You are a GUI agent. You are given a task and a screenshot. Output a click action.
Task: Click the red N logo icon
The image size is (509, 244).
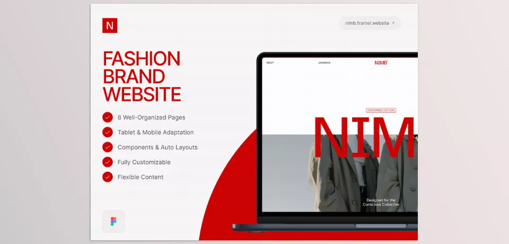(110, 25)
